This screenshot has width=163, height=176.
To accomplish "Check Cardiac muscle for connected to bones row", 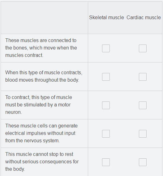I will point(143,48).
